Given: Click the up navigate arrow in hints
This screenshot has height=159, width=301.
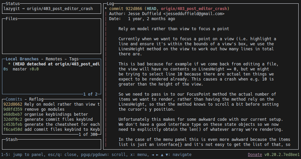Looking at the screenshot, I should pos(162,155).
